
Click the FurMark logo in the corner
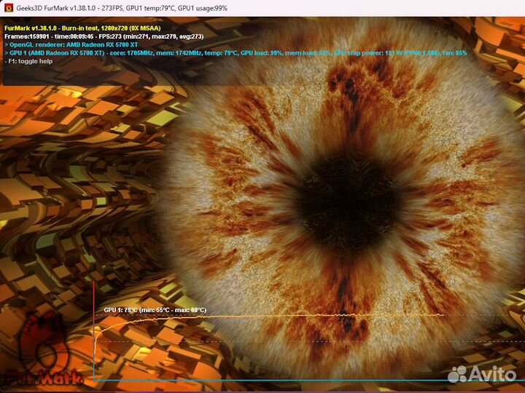tap(43, 349)
